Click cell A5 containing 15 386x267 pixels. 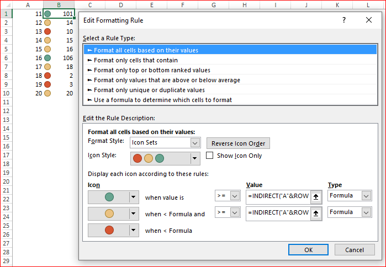click(x=28, y=49)
